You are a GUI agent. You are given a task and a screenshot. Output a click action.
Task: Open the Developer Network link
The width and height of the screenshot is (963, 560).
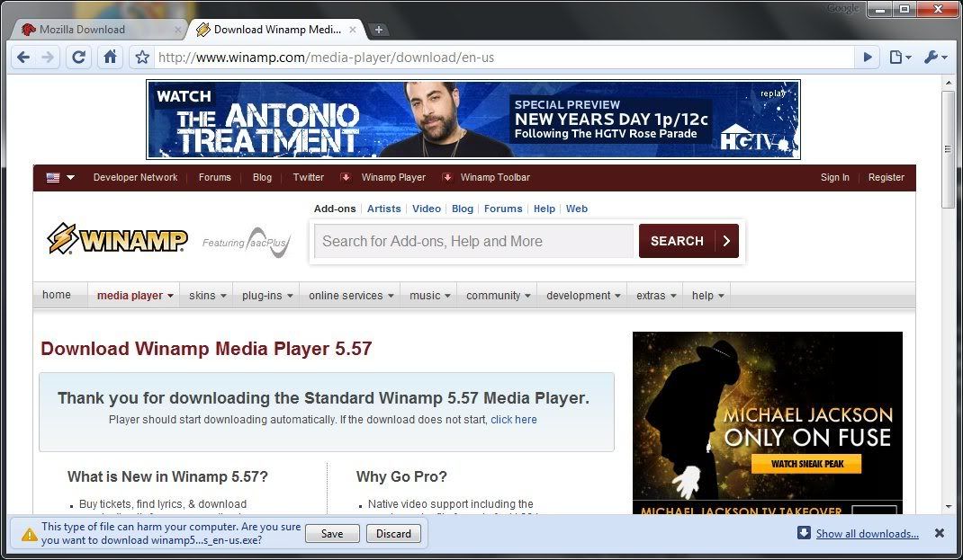(x=135, y=177)
